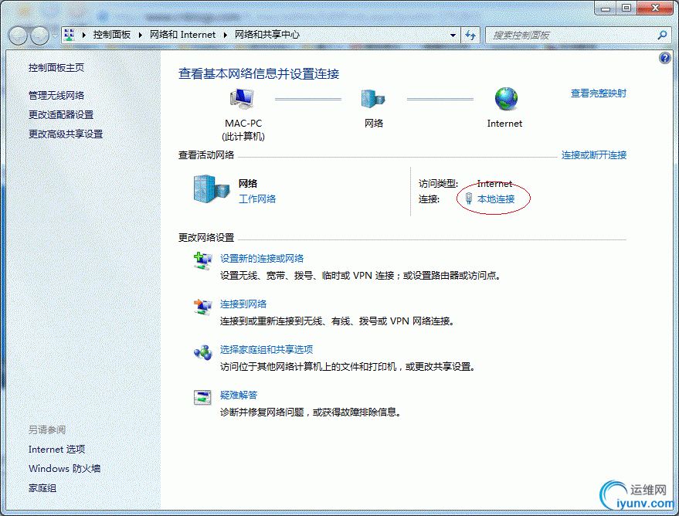The width and height of the screenshot is (679, 516).
Task: Click the 疑难解答 troubleshooting icon
Action: [202, 396]
